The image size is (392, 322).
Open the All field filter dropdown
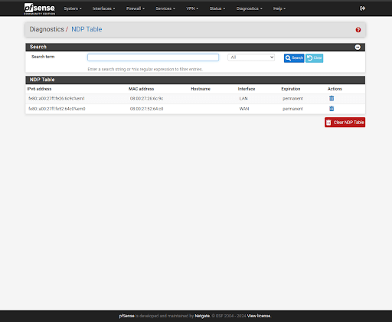click(251, 58)
